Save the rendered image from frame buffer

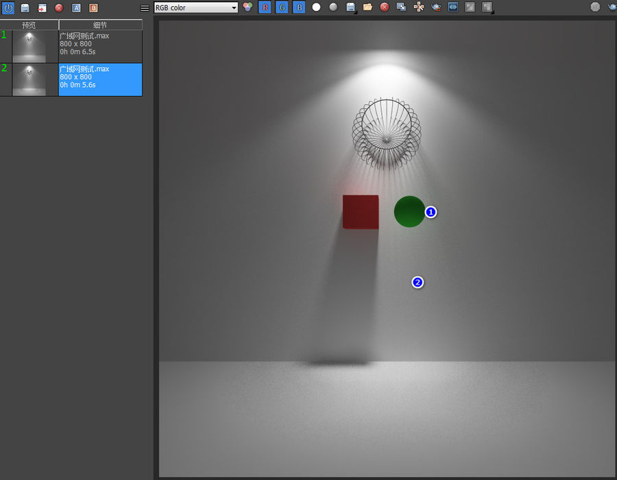pos(350,7)
